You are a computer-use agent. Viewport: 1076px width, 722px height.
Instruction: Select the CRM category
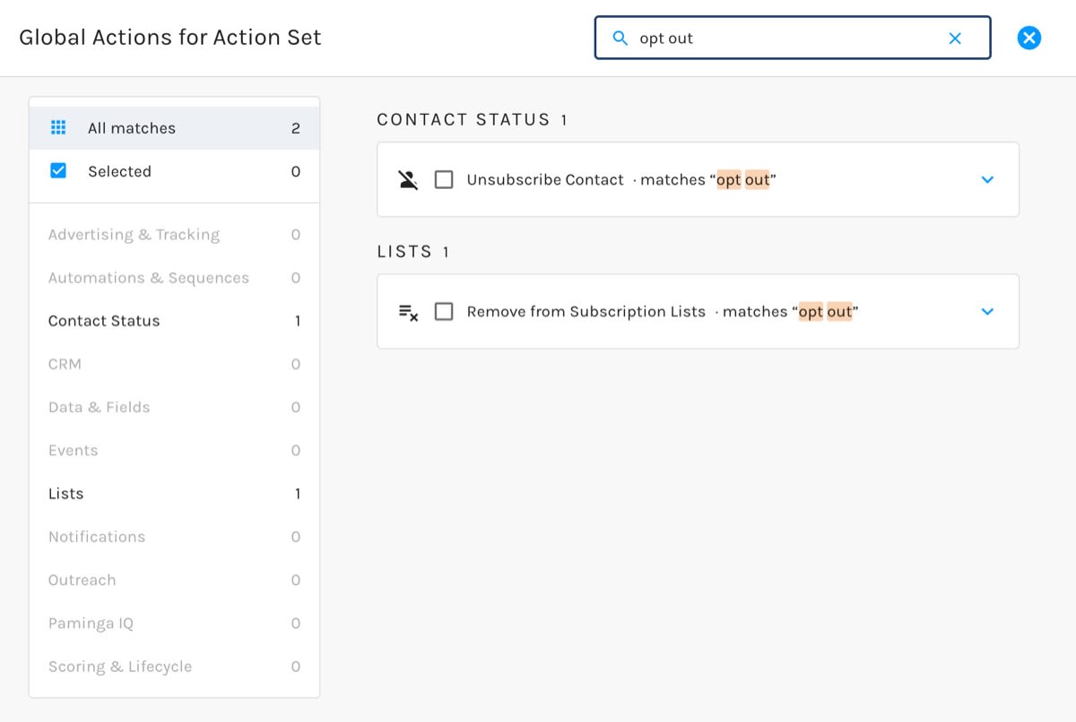pyautogui.click(x=174, y=364)
